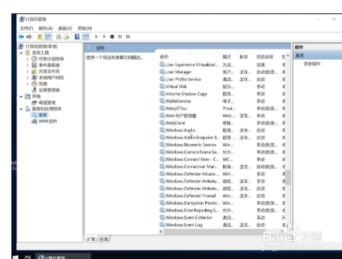Image resolution: width=342 pixels, height=259 pixels.
Task: Open the Windows Start button
Action: point(15,257)
